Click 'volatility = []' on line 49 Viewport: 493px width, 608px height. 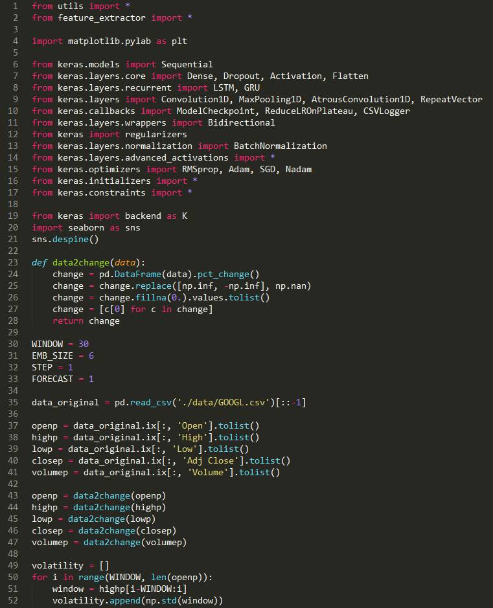70,565
